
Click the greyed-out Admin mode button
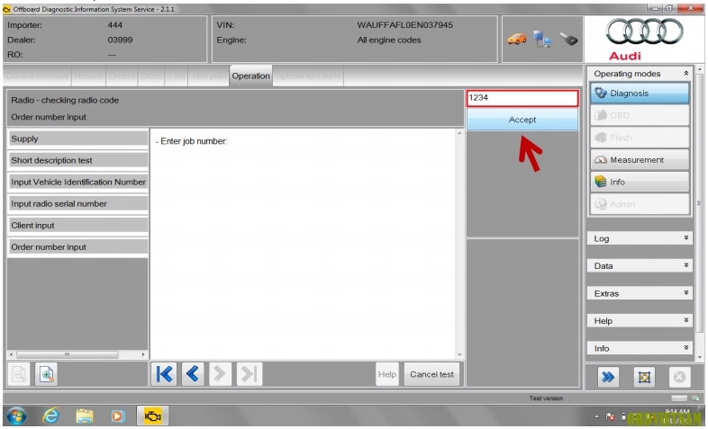[640, 204]
